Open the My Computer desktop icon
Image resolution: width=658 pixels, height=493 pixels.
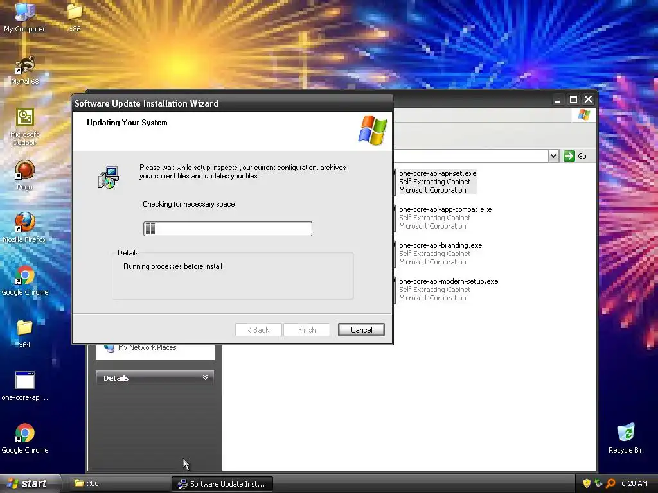24,17
